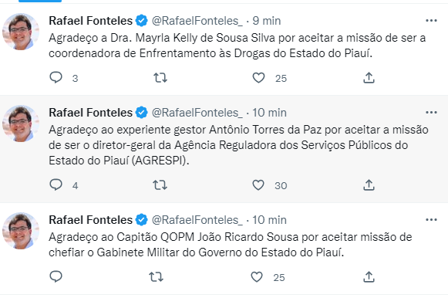Screen dimensions: 448x298
Task: Share the Gabinete Militar tweet
Action: [369, 277]
